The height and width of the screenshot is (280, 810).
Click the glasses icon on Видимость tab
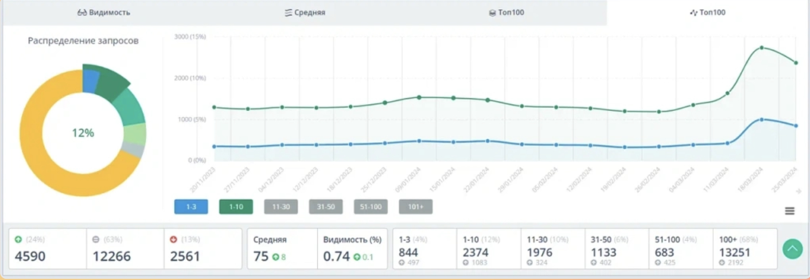coord(81,13)
